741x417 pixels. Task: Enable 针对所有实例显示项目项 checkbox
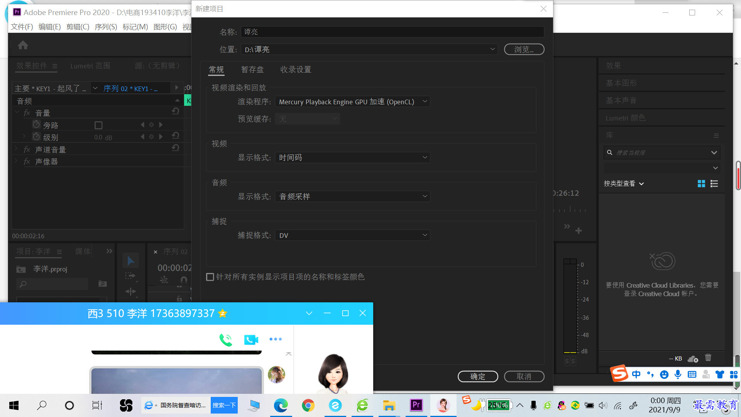click(x=210, y=277)
